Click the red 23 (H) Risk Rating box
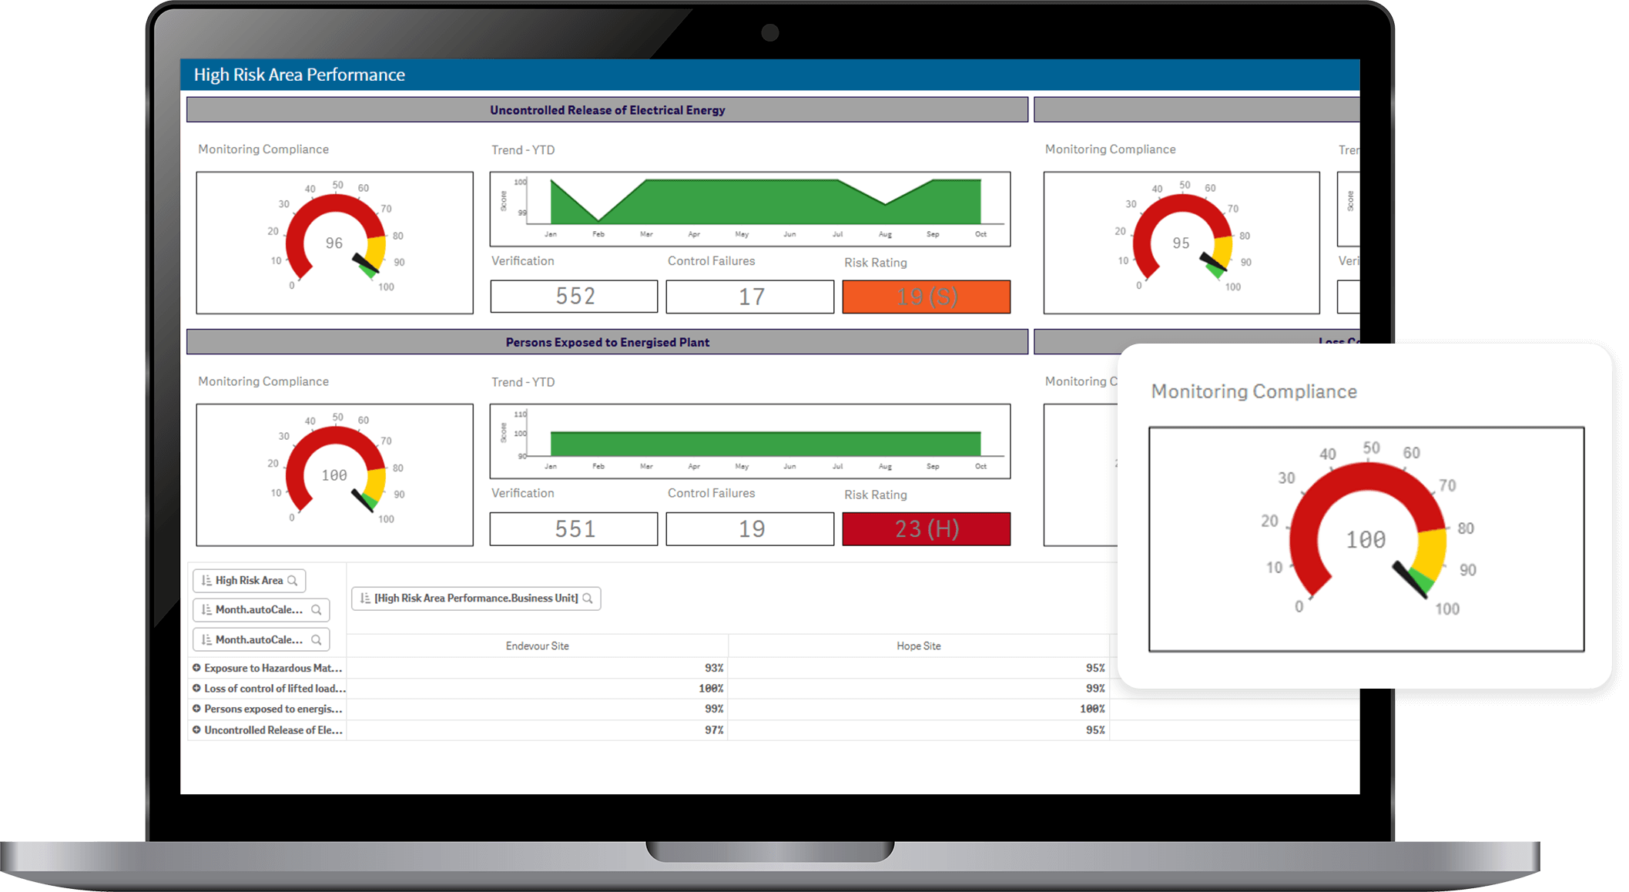The width and height of the screenshot is (1629, 892). [x=926, y=529]
